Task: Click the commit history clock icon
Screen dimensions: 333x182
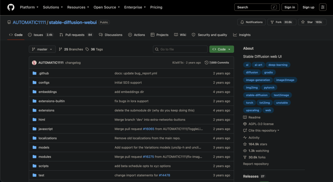Action: click(x=206, y=63)
